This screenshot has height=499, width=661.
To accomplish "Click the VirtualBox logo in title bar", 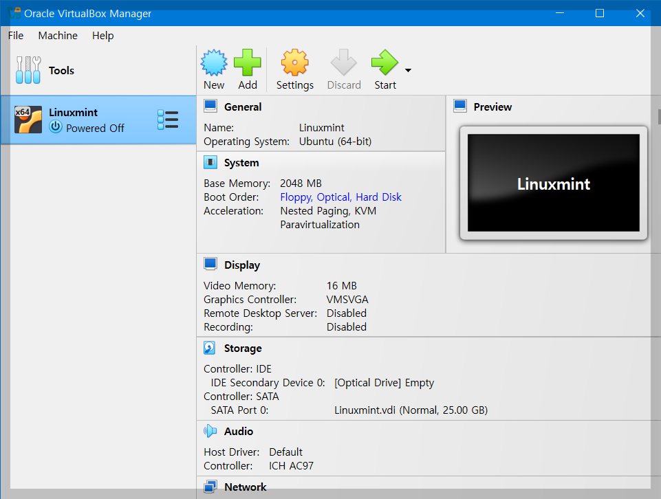I will tap(14, 13).
